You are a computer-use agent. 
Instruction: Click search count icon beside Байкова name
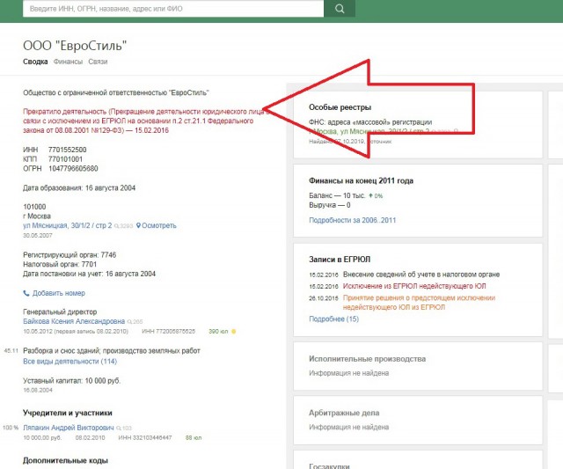pos(135,322)
